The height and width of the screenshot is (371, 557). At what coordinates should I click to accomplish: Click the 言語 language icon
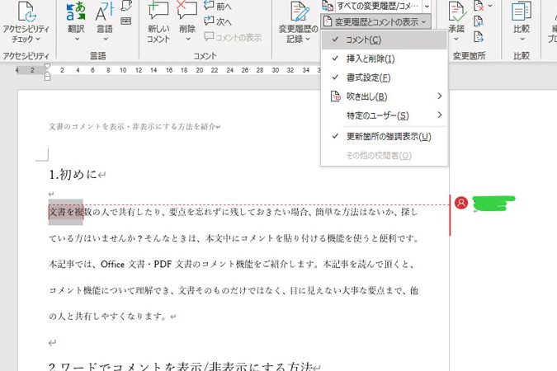click(105, 12)
